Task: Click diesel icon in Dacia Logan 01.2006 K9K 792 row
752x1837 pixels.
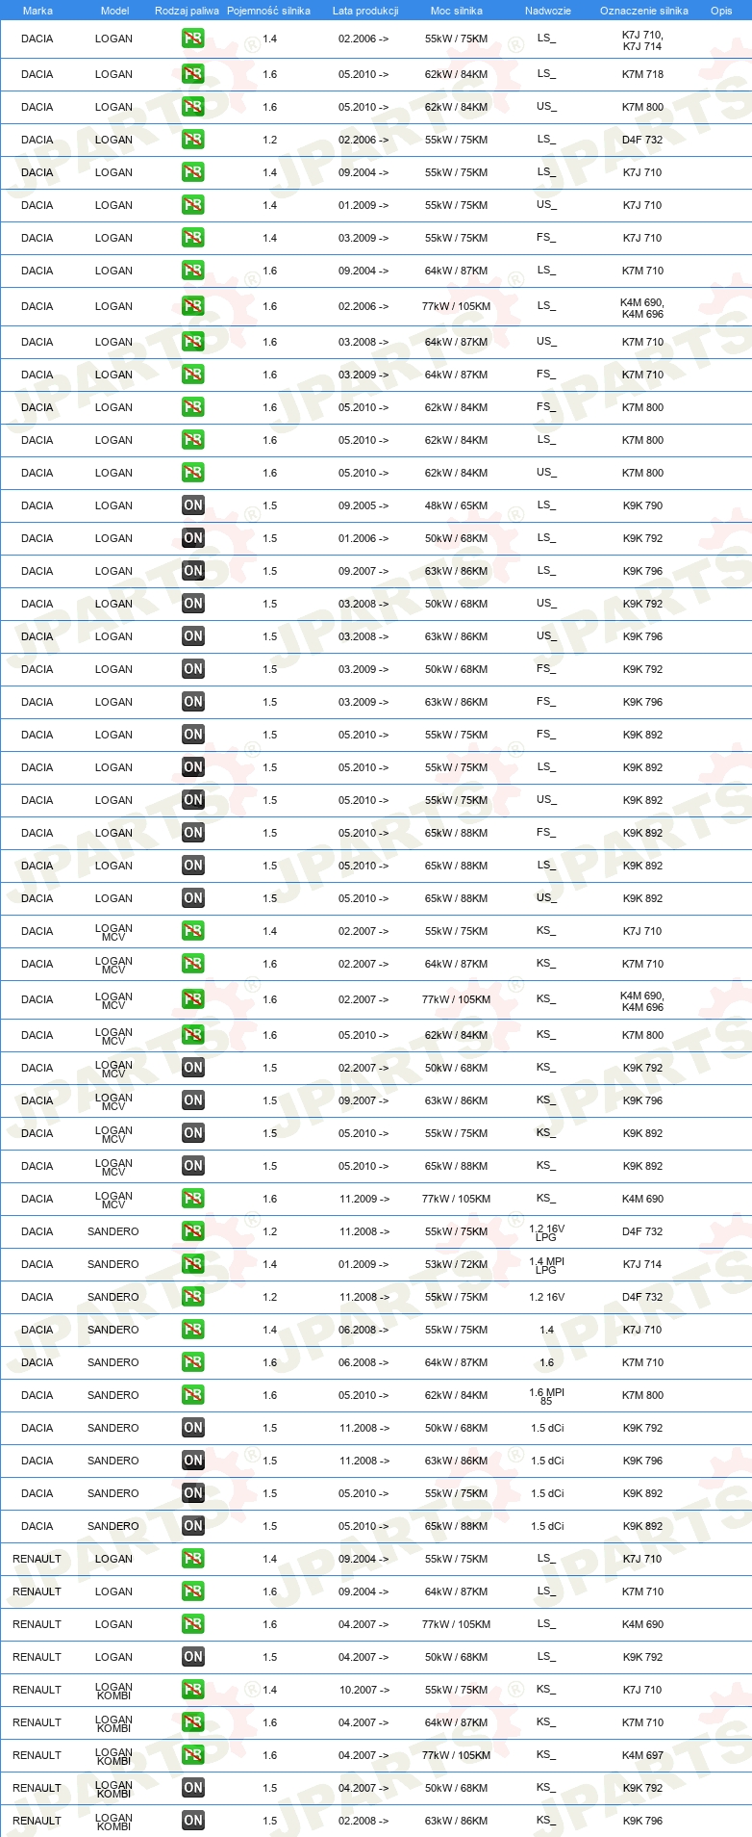Action: [x=193, y=538]
